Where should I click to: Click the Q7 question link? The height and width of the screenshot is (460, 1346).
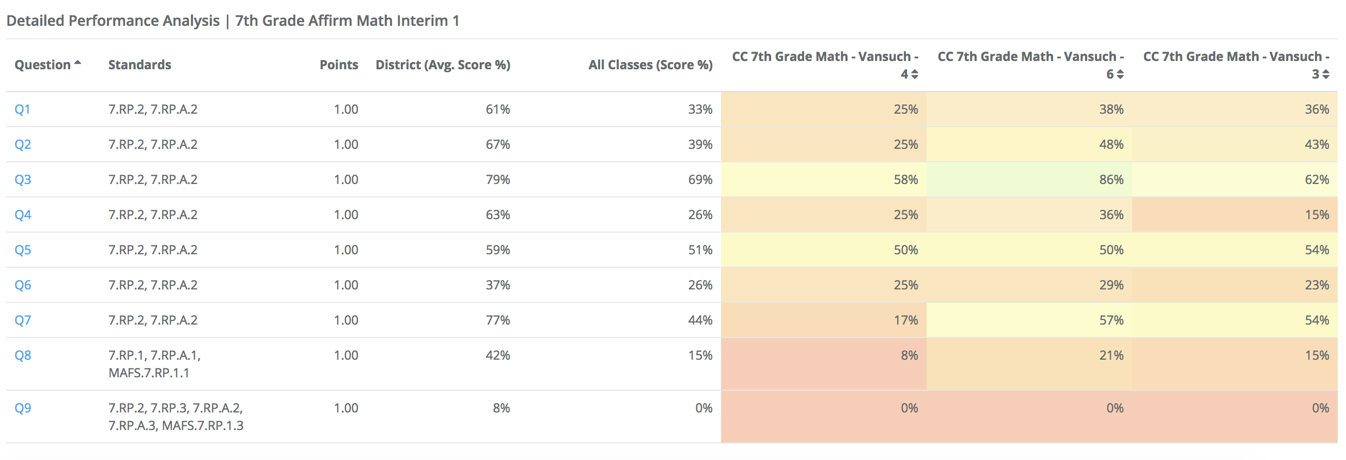[x=23, y=320]
